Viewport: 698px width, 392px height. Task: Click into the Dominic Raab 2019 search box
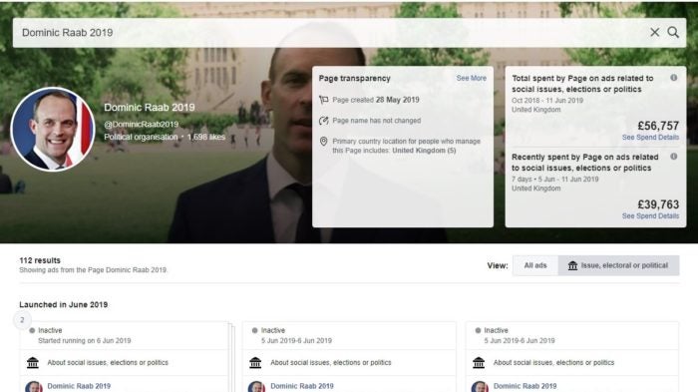329,33
